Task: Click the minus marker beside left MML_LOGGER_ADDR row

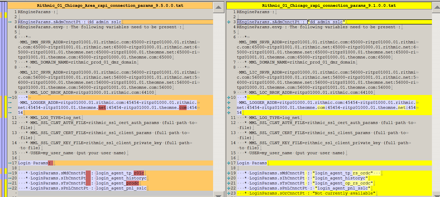Action: point(10,103)
